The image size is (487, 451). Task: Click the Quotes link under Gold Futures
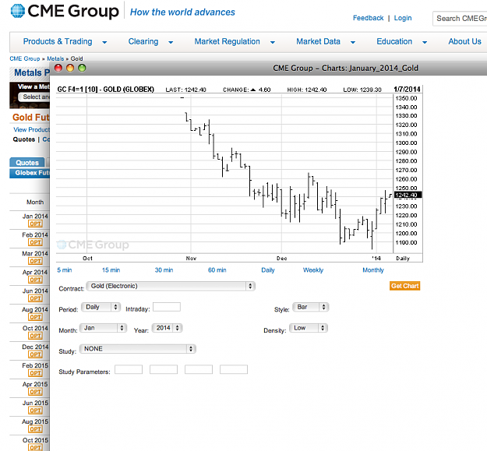(24, 139)
